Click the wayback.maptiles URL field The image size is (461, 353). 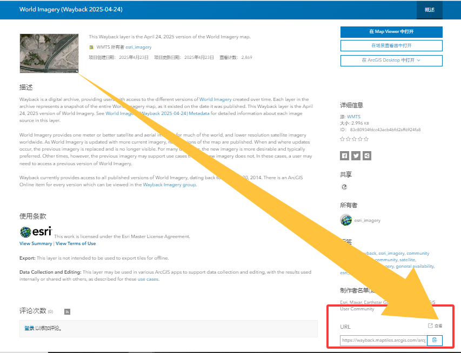coord(383,340)
